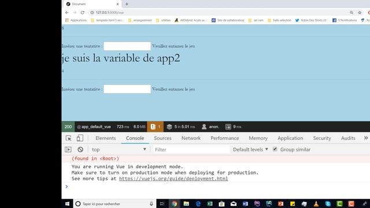This screenshot has width=370, height=208.
Task: Open PhpStorm from the taskbar
Action: tap(257, 204)
